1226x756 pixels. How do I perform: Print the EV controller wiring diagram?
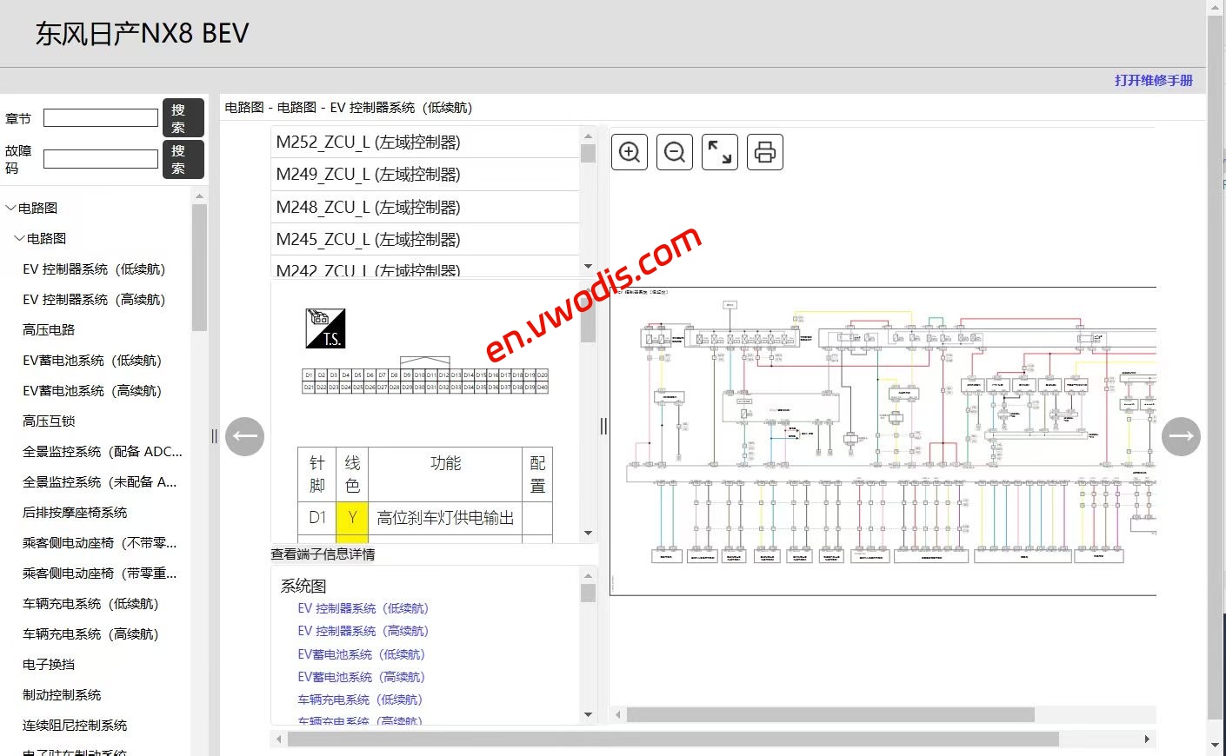click(x=764, y=151)
